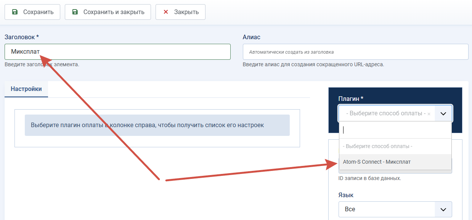Click into the Алиас input field
The width and height of the screenshot is (472, 220).
(355, 52)
